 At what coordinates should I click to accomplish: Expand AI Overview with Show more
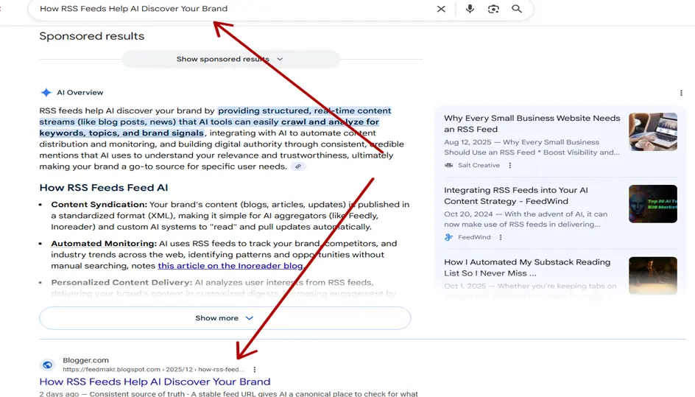(x=225, y=318)
